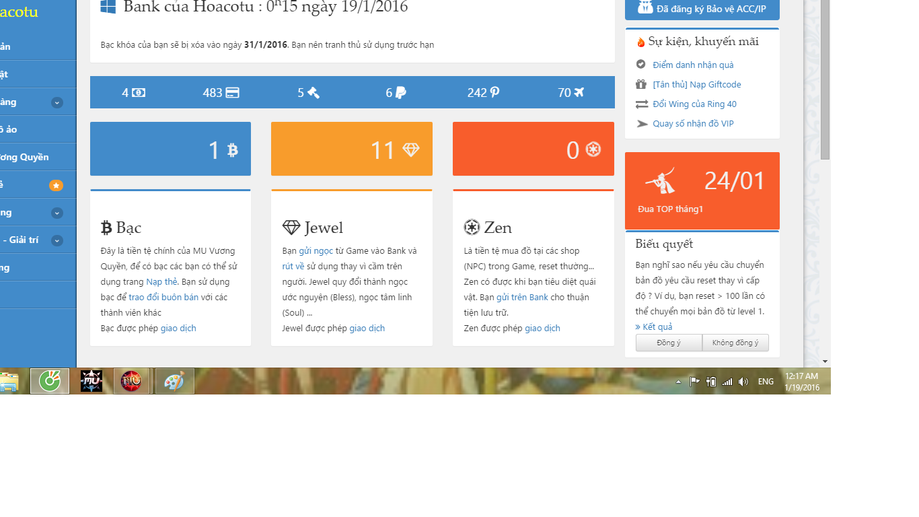This screenshot has width=919, height=517.
Task: Follow the "Nạp thẻ" link in Bạc description
Action: click(x=161, y=281)
